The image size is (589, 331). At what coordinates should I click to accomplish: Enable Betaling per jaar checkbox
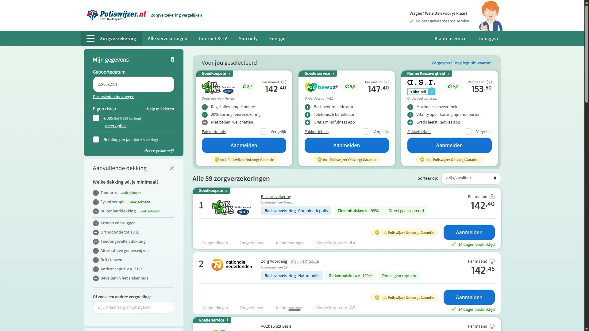96,140
